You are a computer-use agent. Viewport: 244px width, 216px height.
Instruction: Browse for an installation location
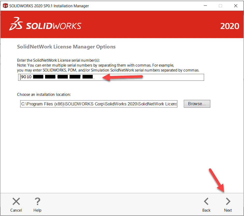point(197,104)
